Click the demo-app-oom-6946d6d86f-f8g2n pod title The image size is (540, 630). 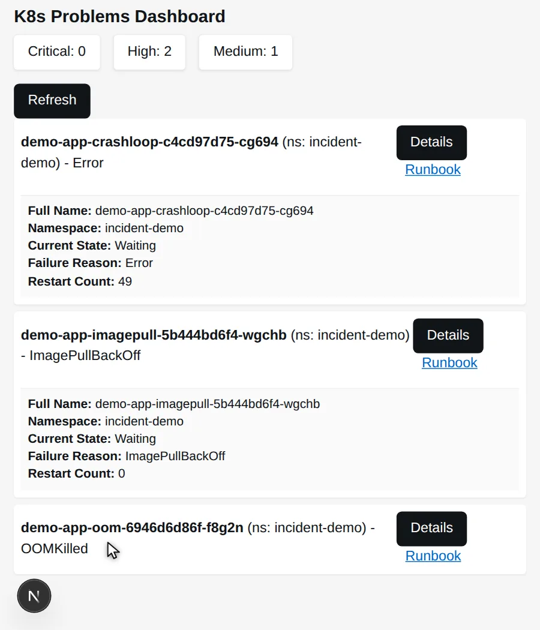tap(132, 527)
